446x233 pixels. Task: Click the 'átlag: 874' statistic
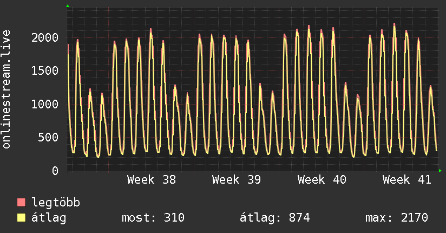[x=274, y=218]
